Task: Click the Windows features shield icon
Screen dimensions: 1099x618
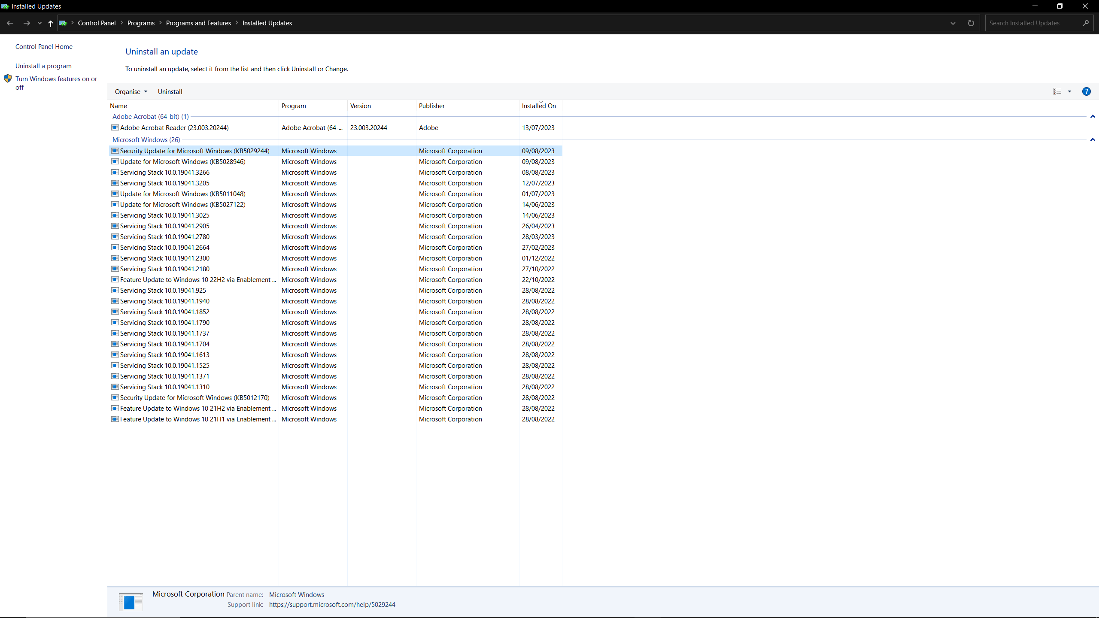Action: pyautogui.click(x=8, y=79)
